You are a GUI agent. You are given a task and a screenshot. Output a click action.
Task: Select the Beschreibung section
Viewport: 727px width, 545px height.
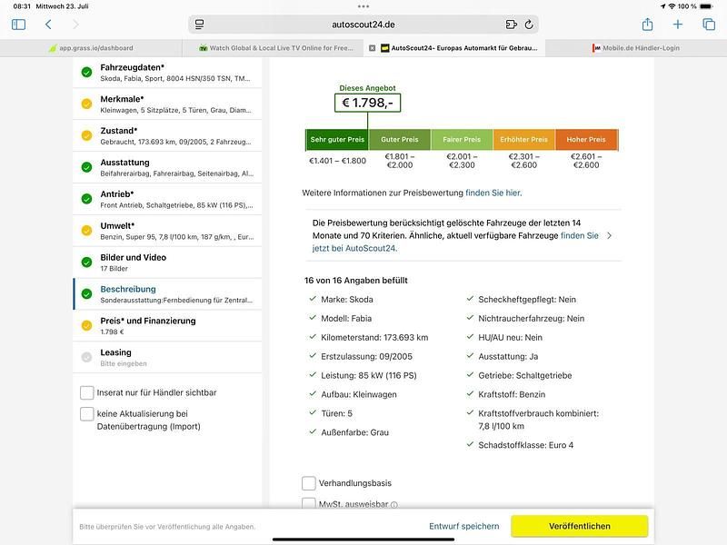(x=167, y=294)
